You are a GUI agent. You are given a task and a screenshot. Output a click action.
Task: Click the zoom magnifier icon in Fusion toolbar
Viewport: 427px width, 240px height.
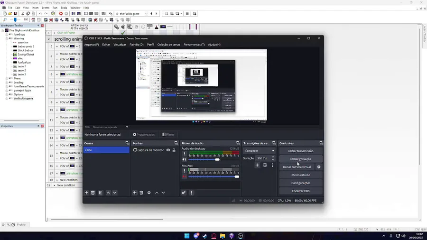[x=5, y=20]
